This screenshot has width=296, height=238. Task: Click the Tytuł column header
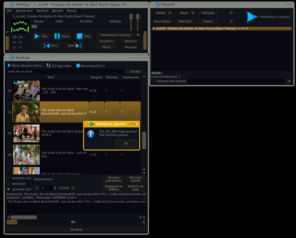click(x=50, y=77)
